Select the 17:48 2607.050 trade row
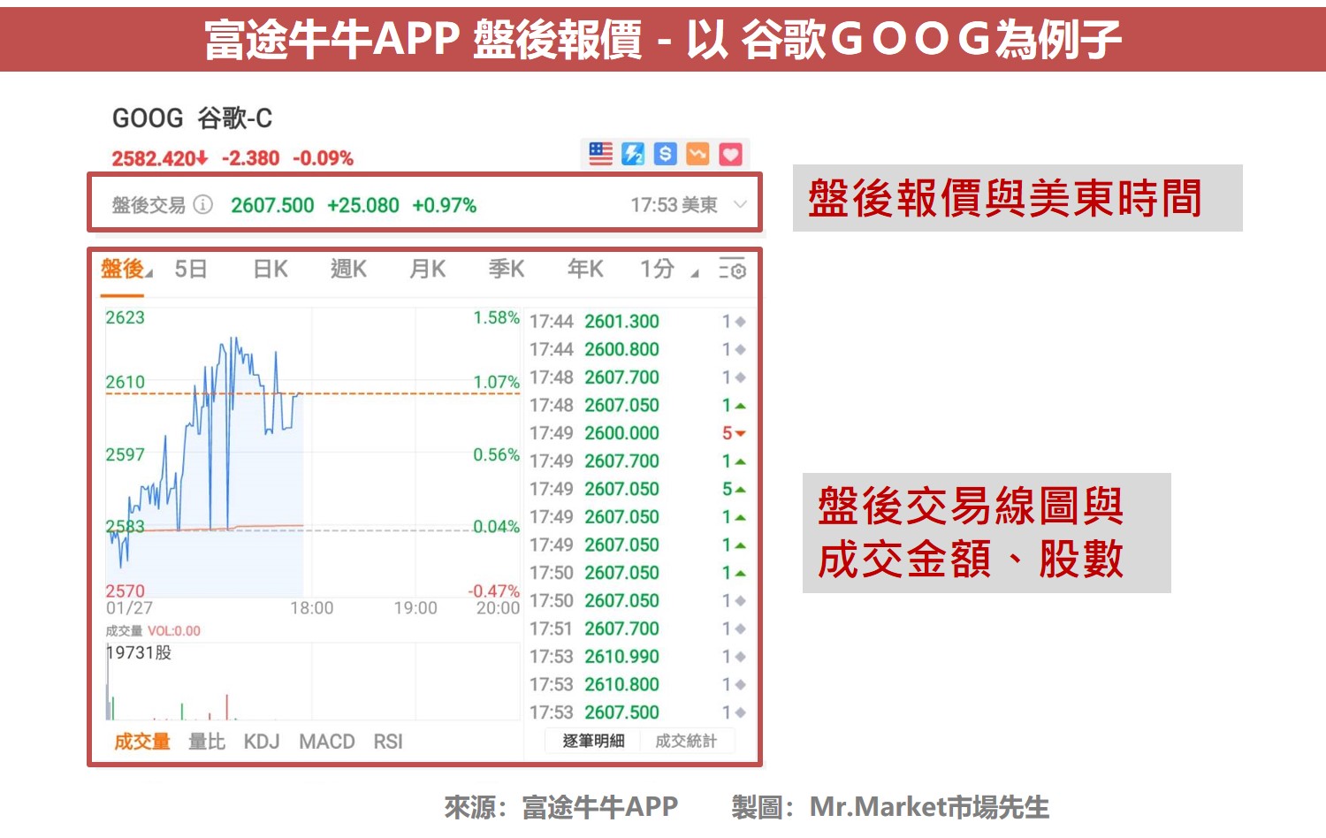The width and height of the screenshot is (1326, 838). (x=638, y=405)
